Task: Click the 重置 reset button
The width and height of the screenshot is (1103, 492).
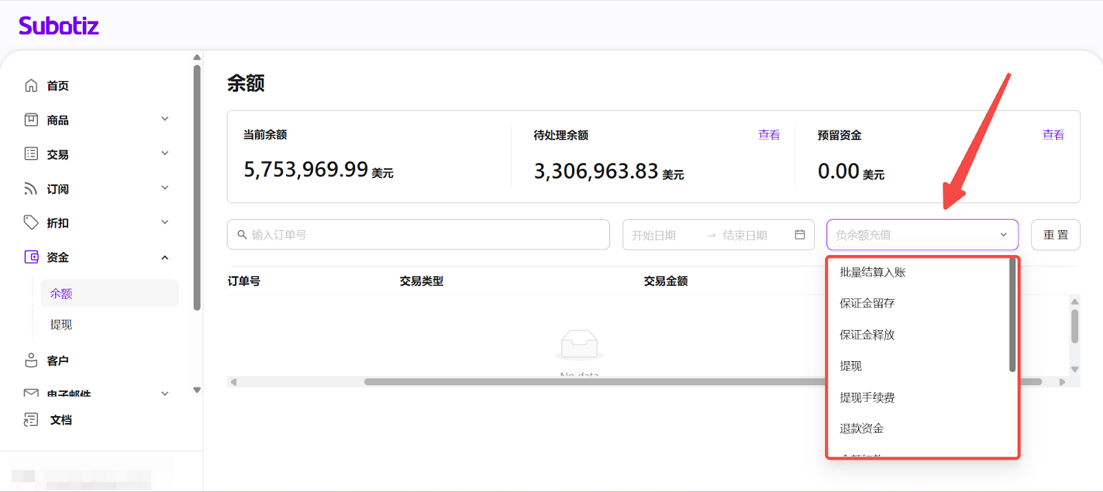Action: click(1055, 235)
